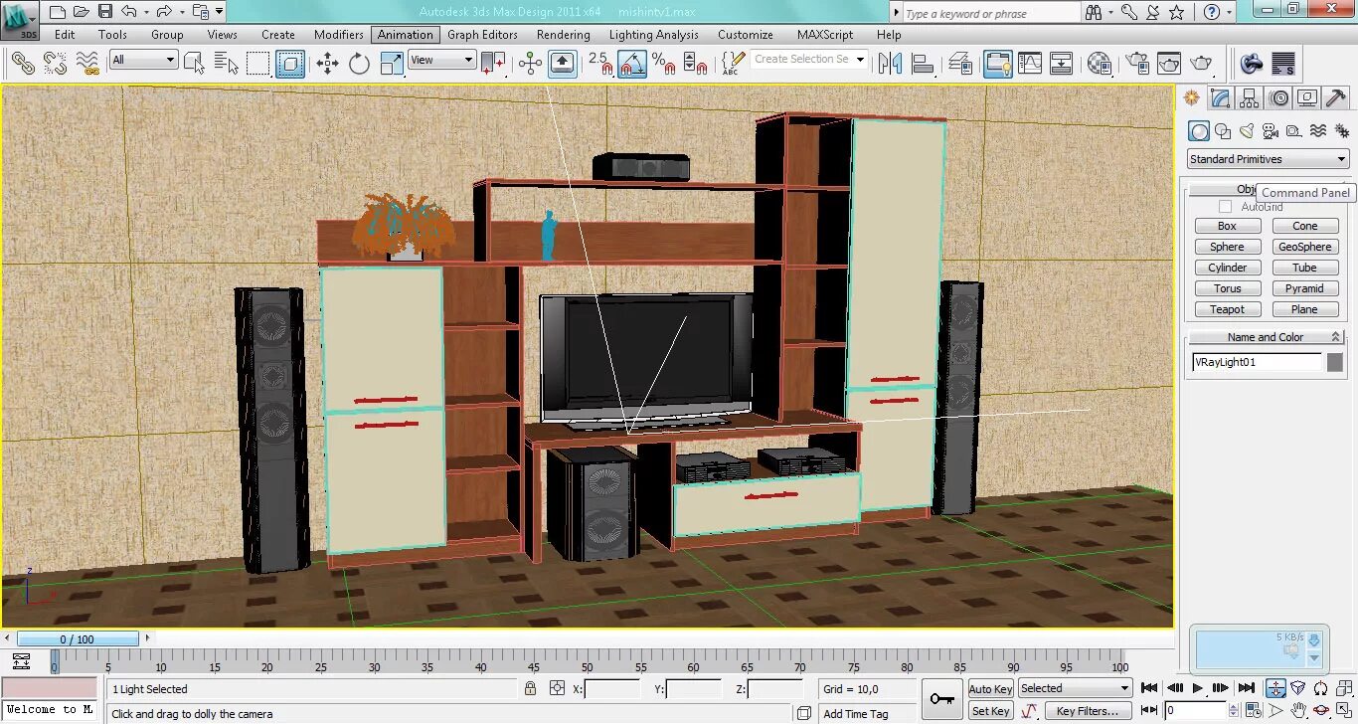Activate the Select and Rotate tool
Viewport: 1358px width, 724px height.
point(359,64)
